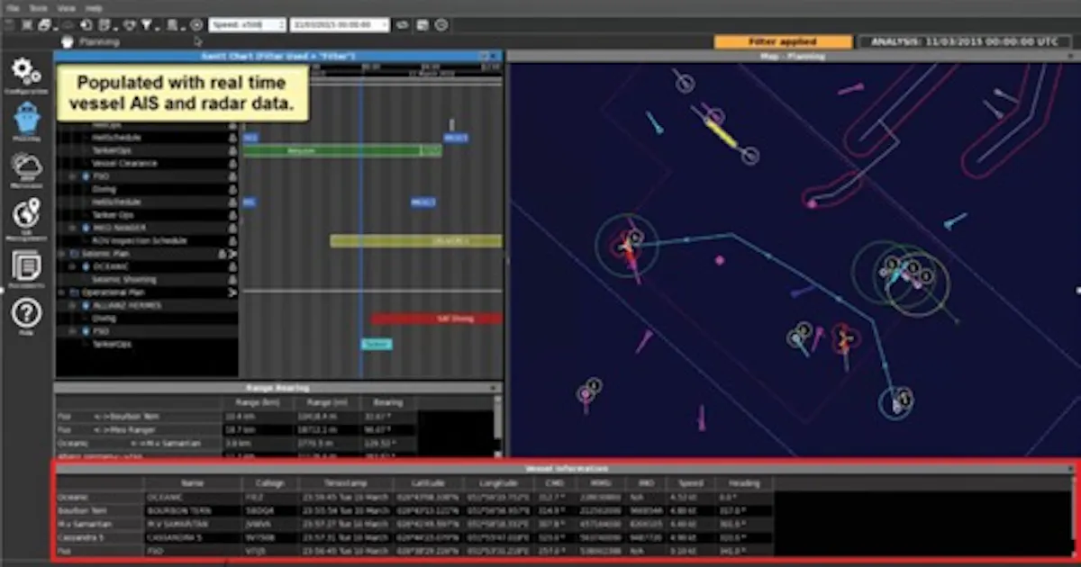Screen dimensions: 1081x567
Task: Toggle the lock on MEO RANGER row
Action: click(x=232, y=229)
